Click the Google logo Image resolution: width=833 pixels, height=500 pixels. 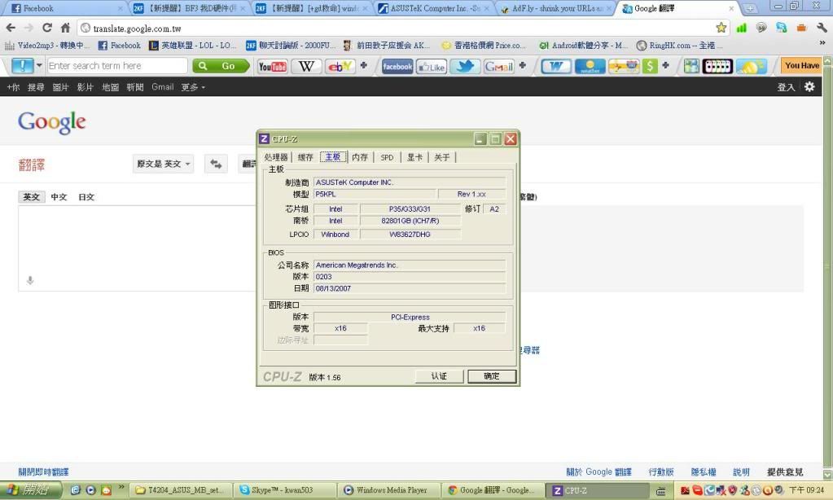click(x=51, y=122)
